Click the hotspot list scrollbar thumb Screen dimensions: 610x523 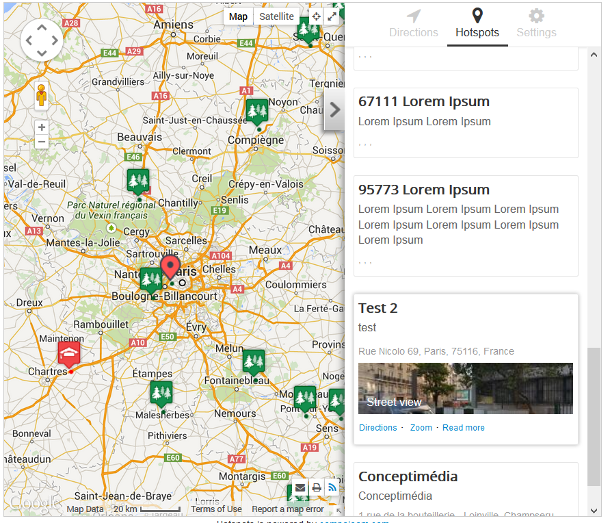pyautogui.click(x=594, y=417)
